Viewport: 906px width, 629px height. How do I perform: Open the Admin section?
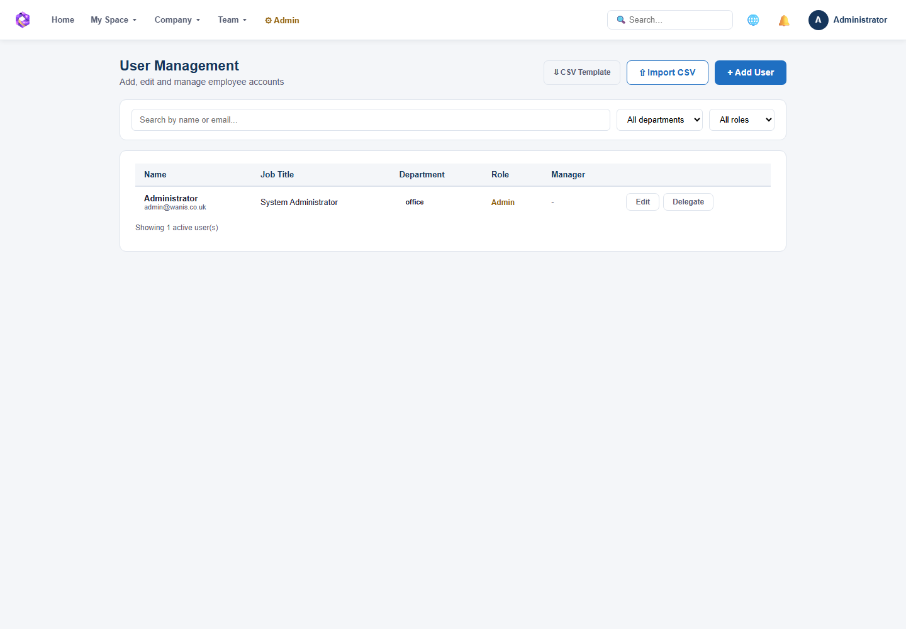(282, 20)
